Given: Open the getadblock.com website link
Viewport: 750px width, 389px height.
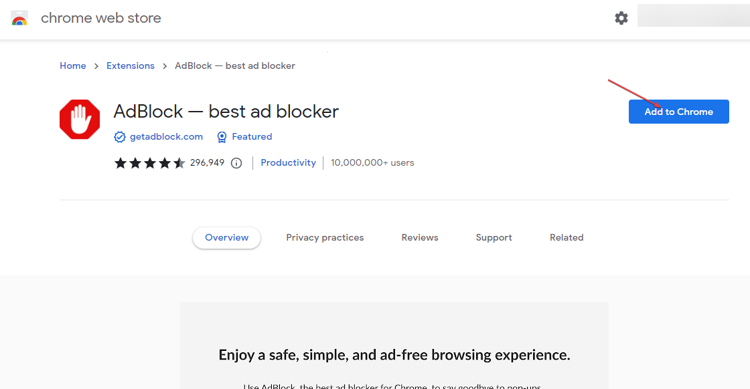Looking at the screenshot, I should click(166, 136).
